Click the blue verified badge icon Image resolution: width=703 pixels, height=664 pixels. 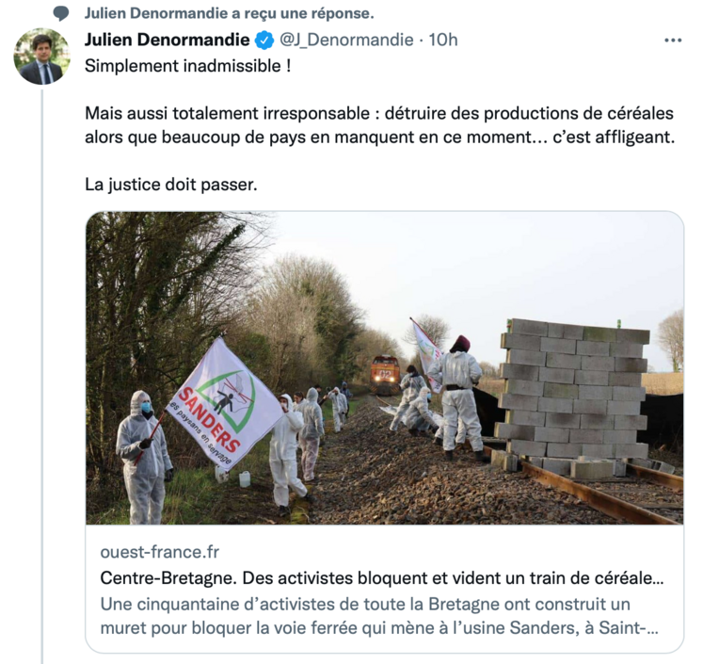tap(264, 40)
